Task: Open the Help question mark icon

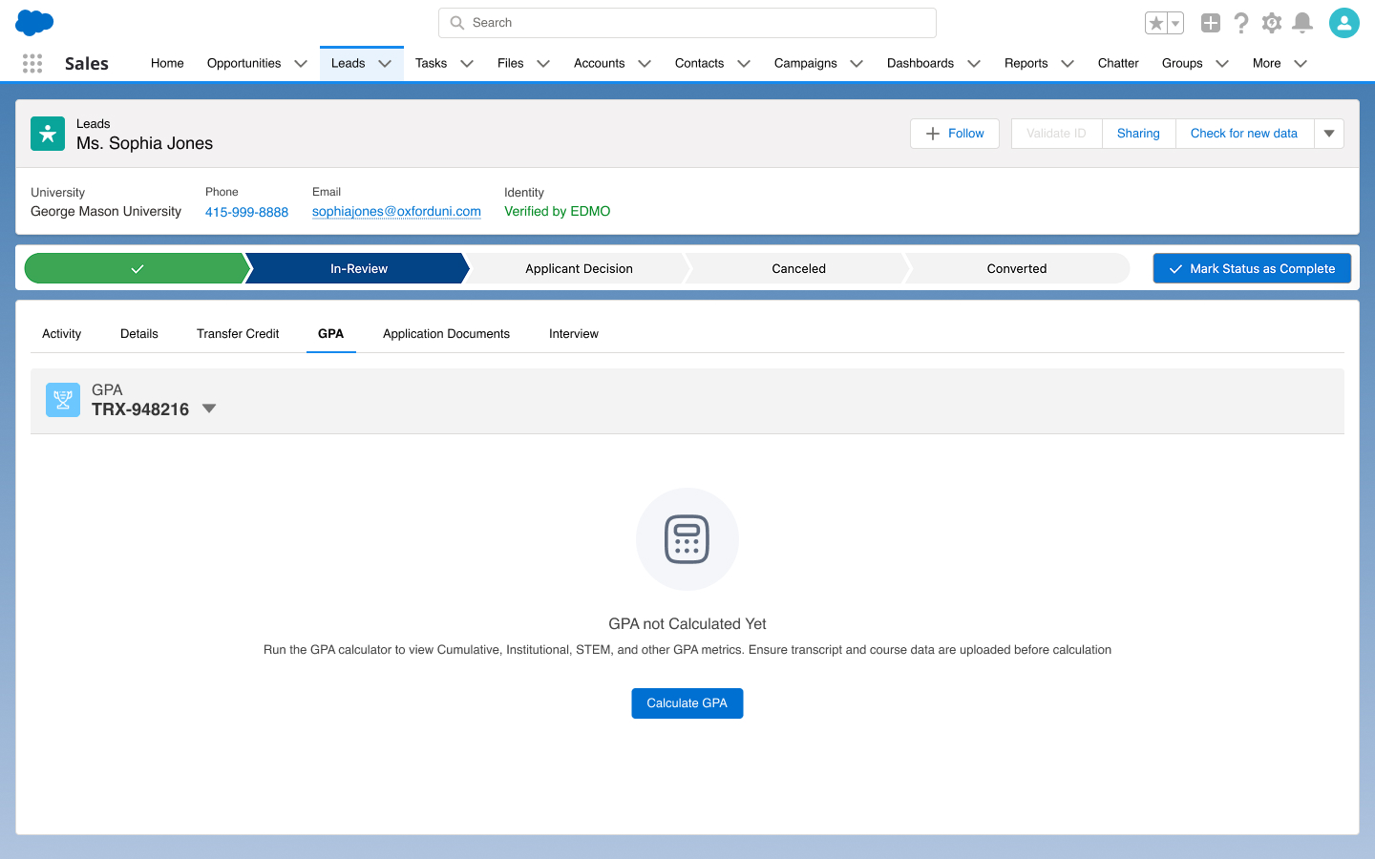Action: (1241, 22)
